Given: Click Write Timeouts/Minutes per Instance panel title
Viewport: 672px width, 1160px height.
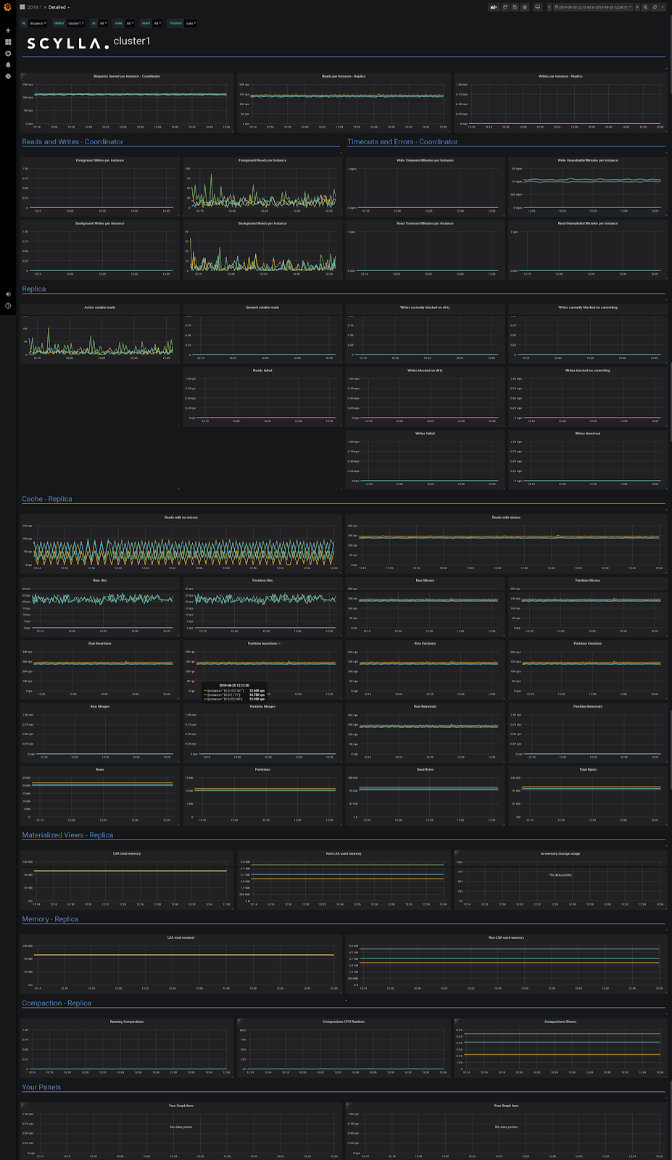Looking at the screenshot, I should (x=425, y=160).
